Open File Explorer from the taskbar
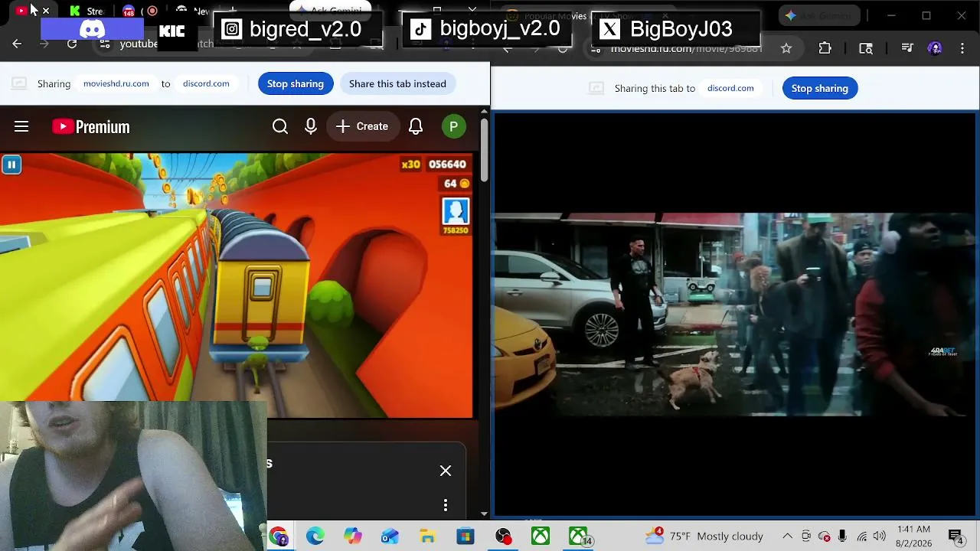The width and height of the screenshot is (980, 551). (428, 536)
